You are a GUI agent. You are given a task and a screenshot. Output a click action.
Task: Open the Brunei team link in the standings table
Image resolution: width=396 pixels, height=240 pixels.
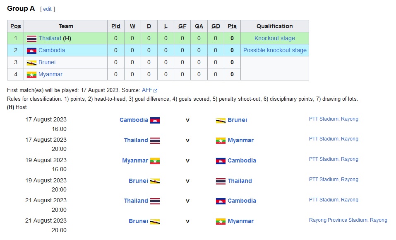(x=47, y=63)
